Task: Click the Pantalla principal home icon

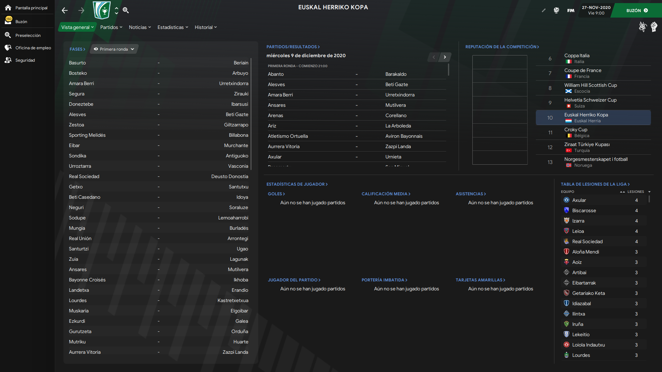Action: tap(8, 8)
